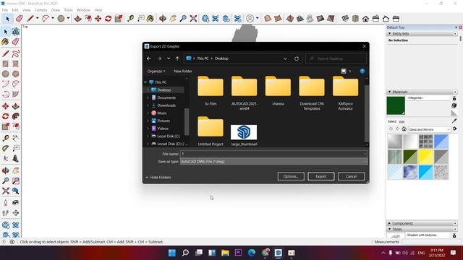Open the Windows Start menu

coord(172,253)
